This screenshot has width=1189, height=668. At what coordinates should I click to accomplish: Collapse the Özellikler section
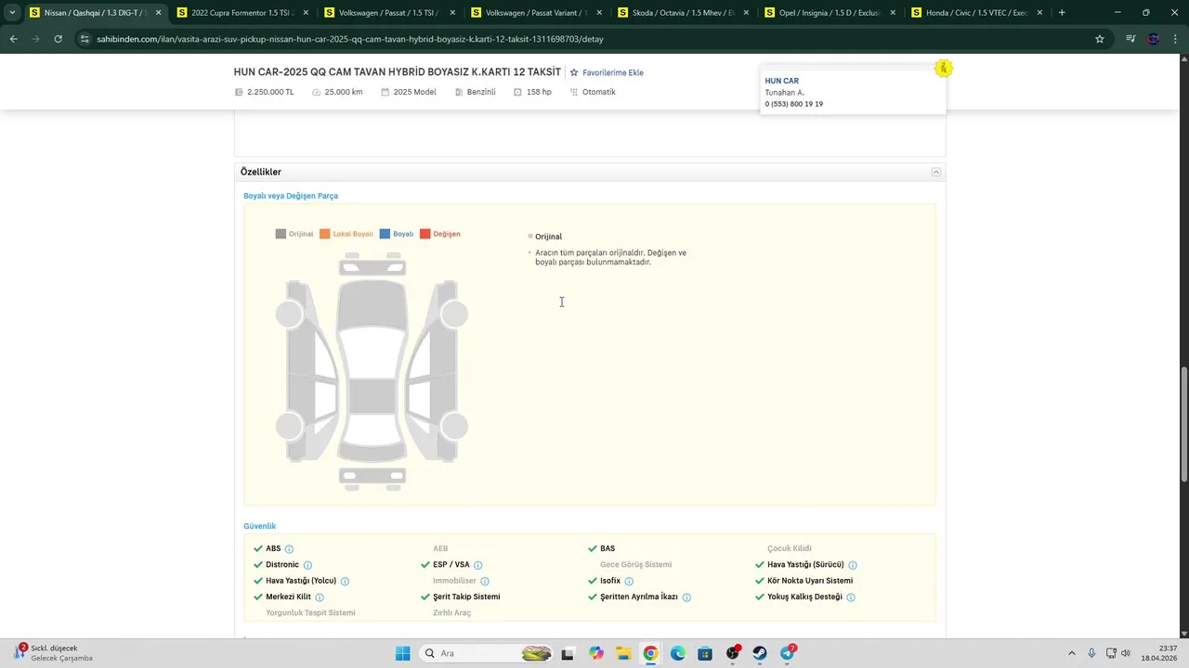coord(935,172)
